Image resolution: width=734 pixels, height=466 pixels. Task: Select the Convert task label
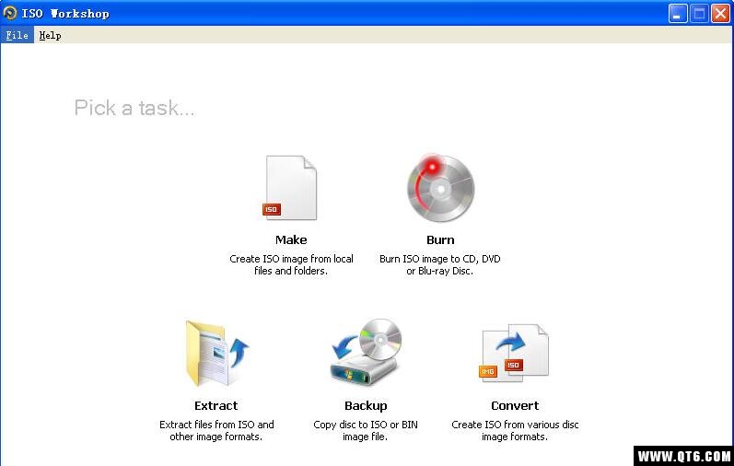(x=515, y=405)
